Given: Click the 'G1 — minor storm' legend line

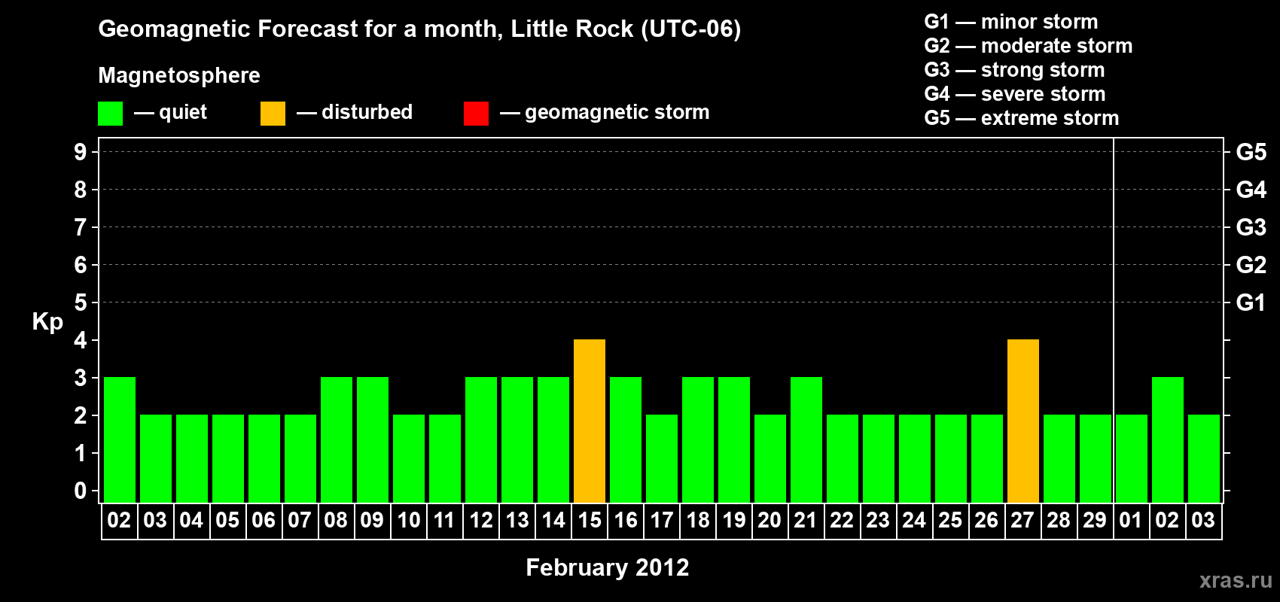Looking at the screenshot, I should coord(1010,22).
